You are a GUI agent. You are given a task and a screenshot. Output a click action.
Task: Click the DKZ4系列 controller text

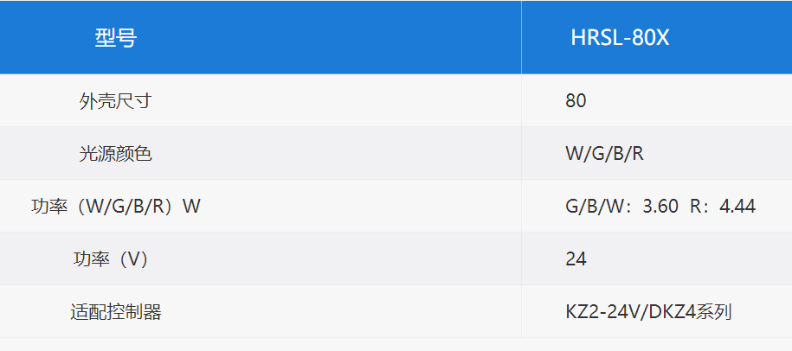pyautogui.click(x=688, y=312)
